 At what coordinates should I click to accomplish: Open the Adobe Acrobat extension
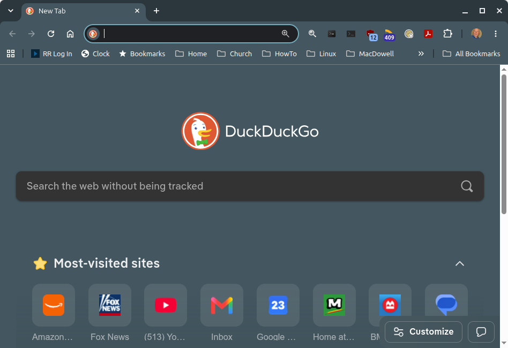[x=428, y=34]
